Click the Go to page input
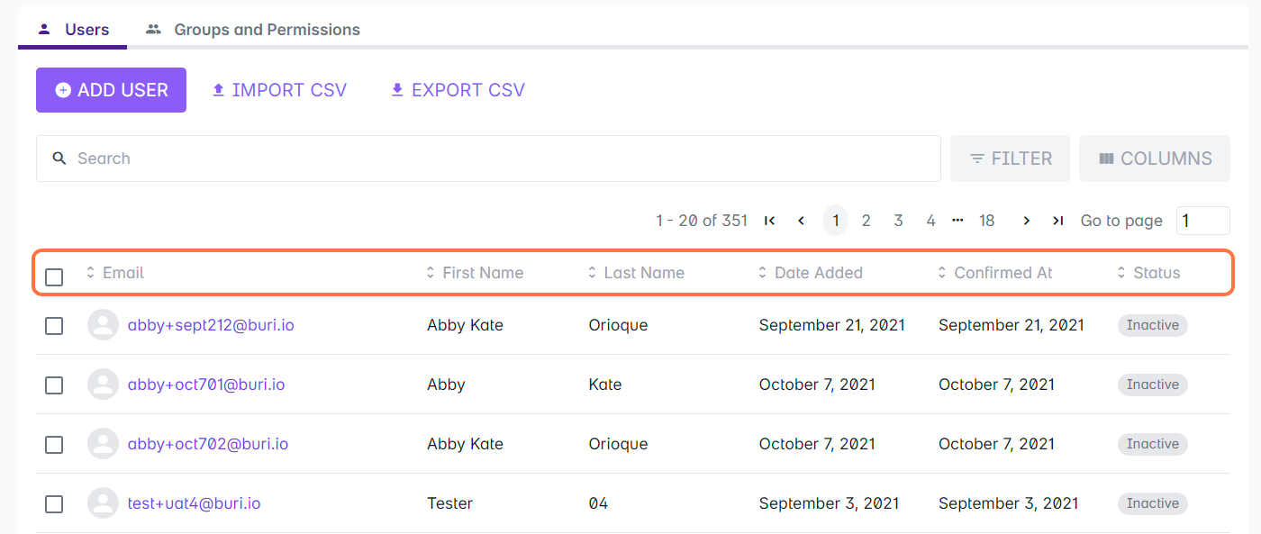This screenshot has height=534, width=1261. [x=1202, y=221]
